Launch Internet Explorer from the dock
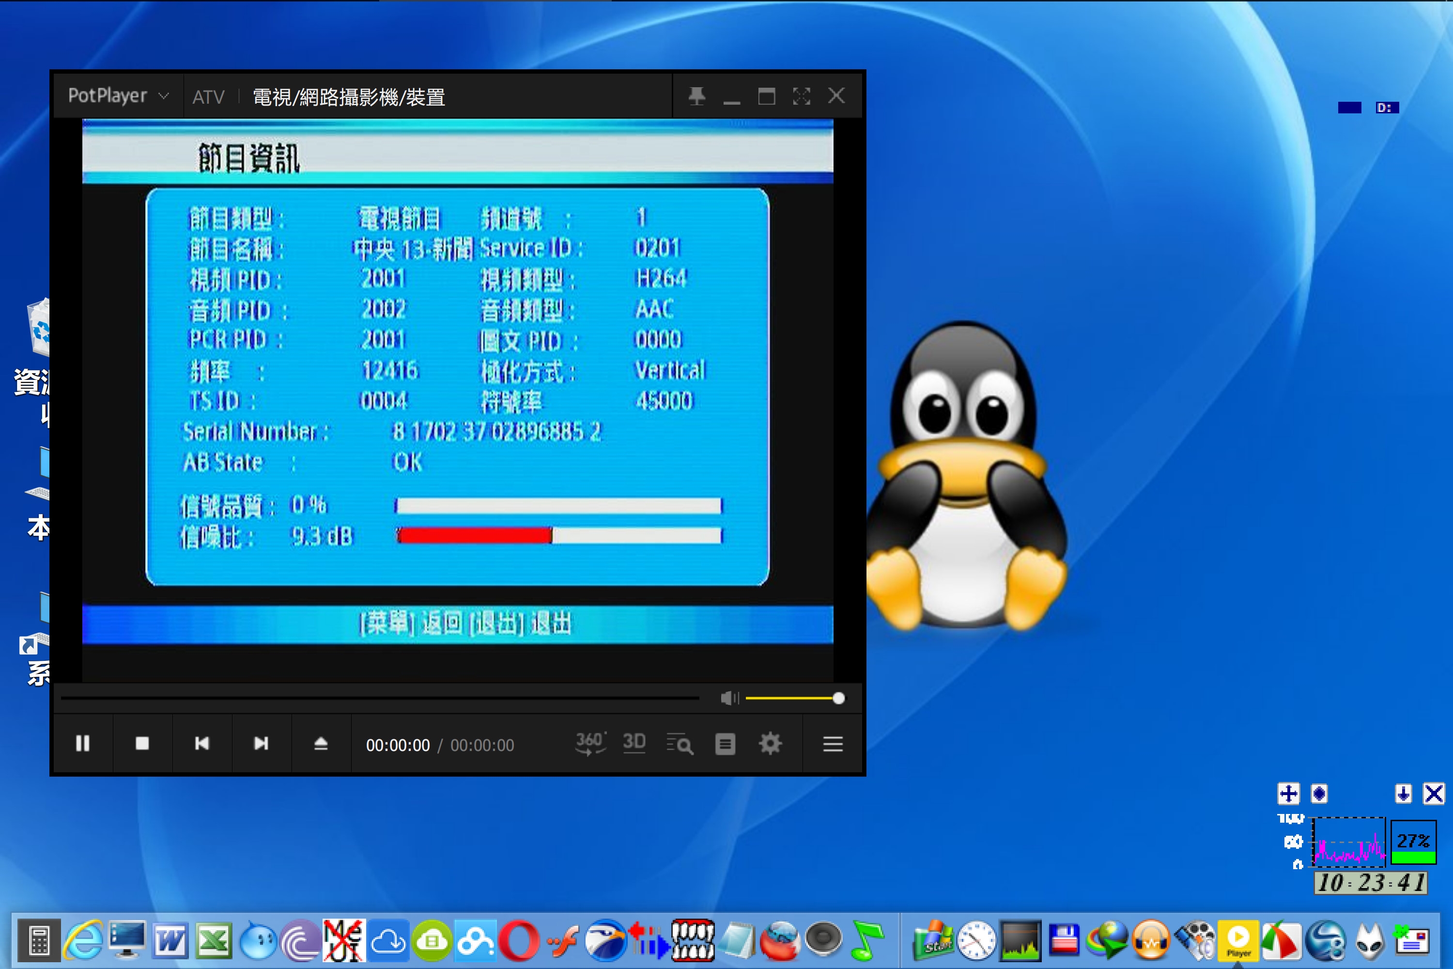 pyautogui.click(x=83, y=940)
